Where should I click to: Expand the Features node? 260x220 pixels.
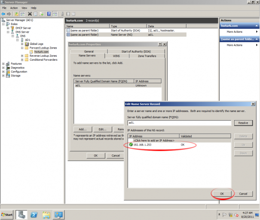(x=3, y=64)
